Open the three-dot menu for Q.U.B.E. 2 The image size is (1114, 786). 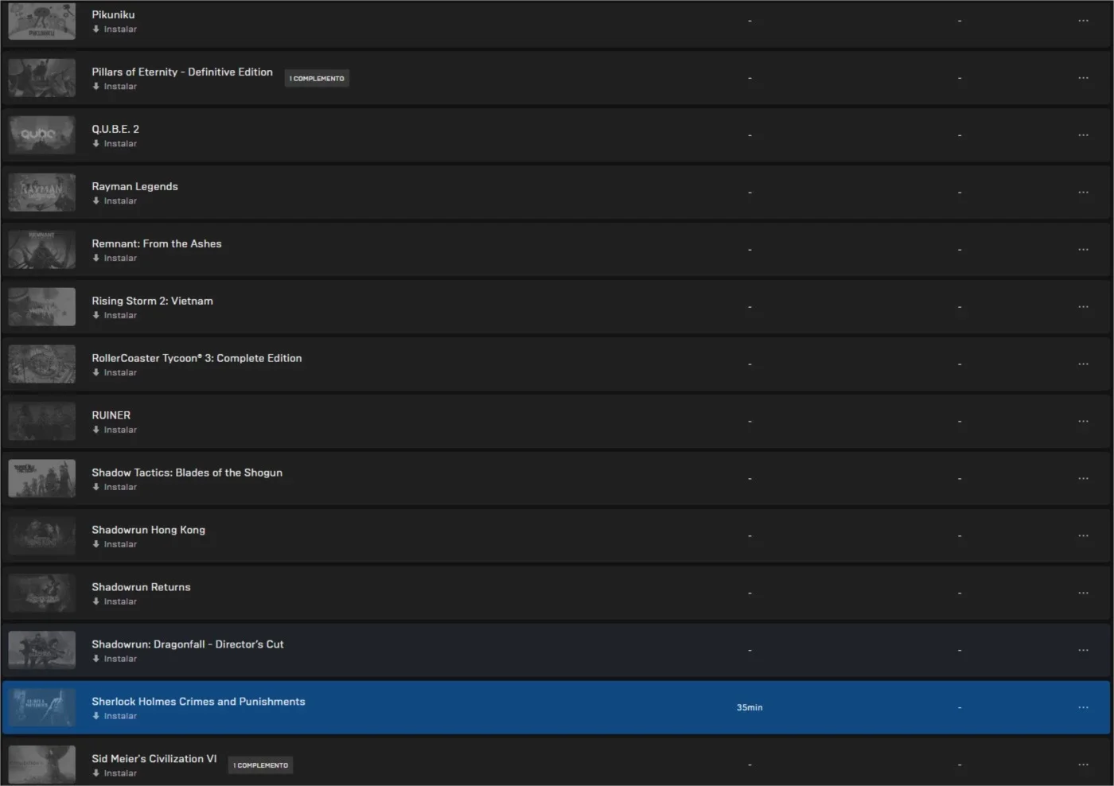click(x=1083, y=135)
